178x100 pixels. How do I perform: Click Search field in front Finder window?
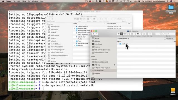coord(168,34)
